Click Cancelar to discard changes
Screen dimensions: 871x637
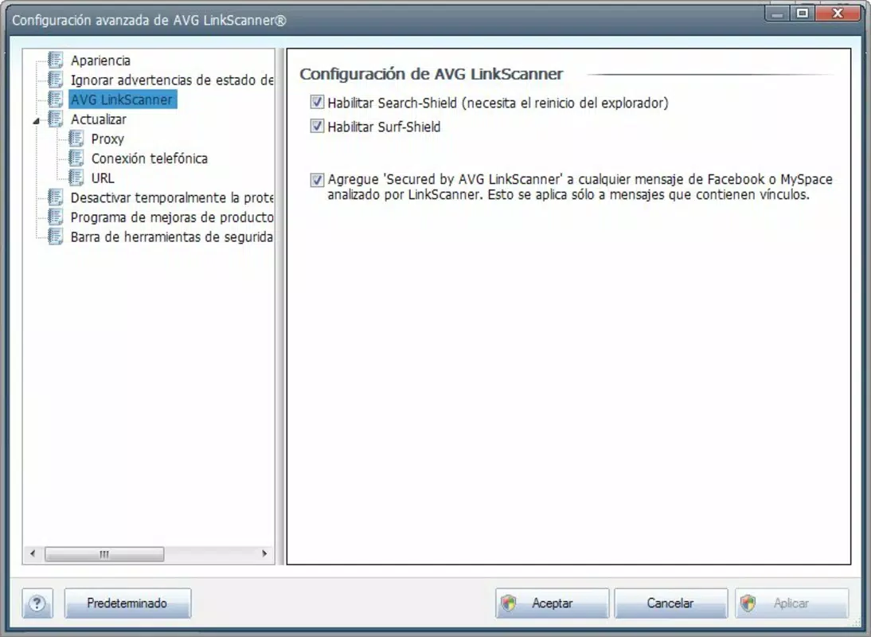click(x=670, y=603)
